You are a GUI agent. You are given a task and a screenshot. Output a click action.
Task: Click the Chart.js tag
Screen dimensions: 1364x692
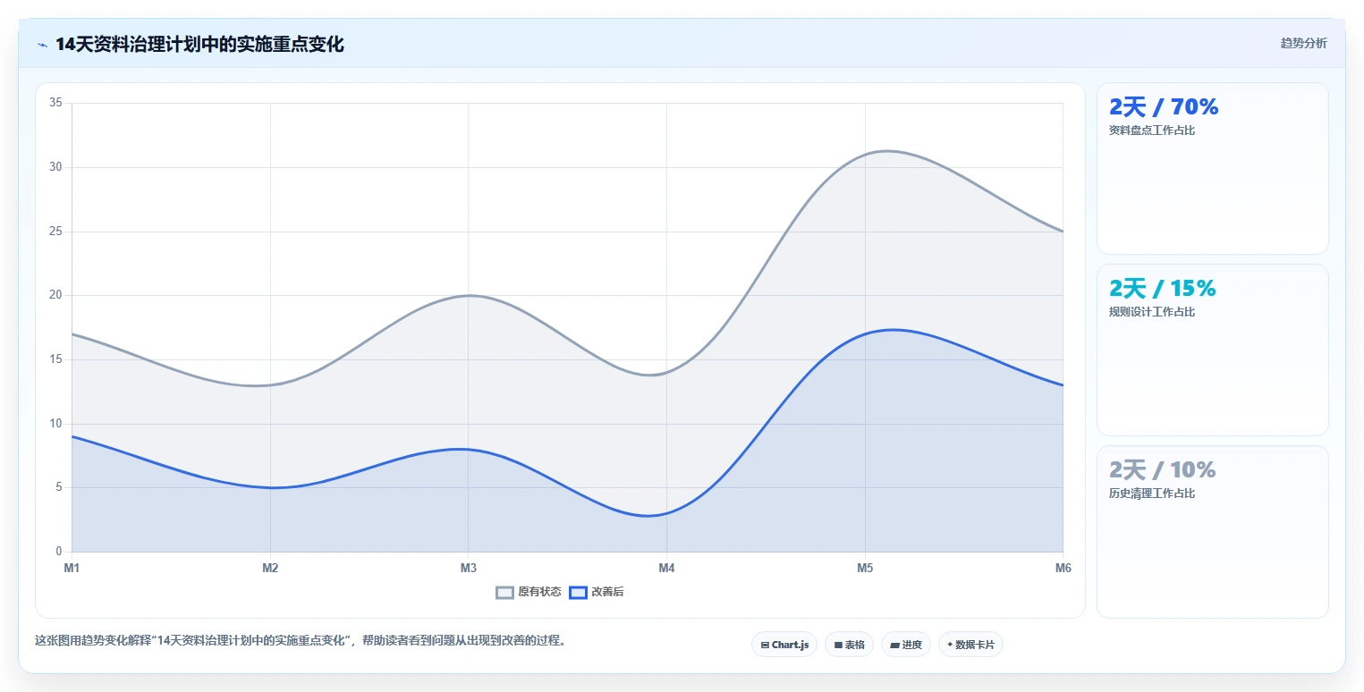784,645
